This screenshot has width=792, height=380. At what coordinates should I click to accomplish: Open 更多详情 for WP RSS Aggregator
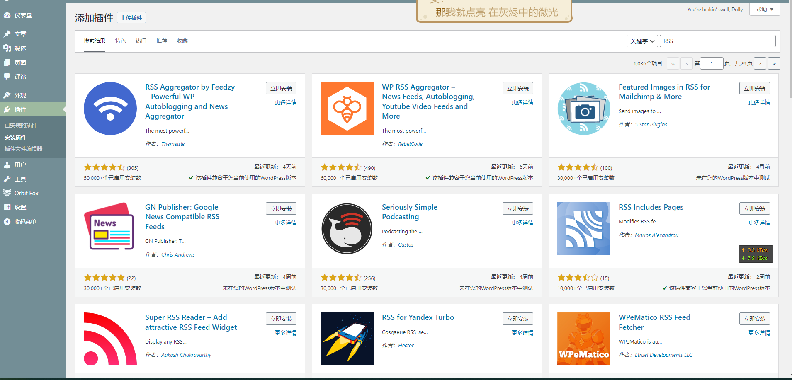[x=522, y=102]
